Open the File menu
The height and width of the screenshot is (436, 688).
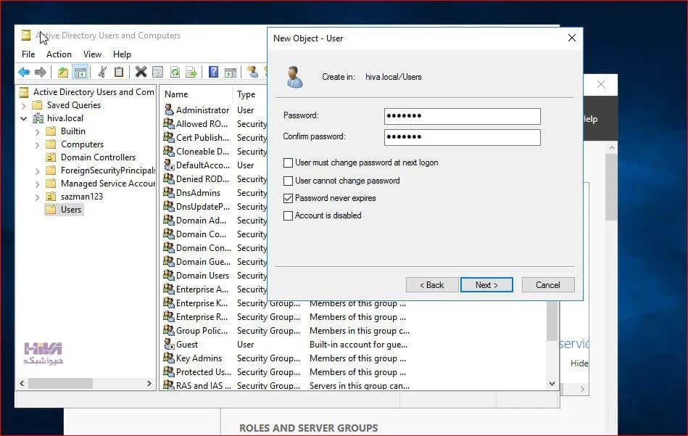28,54
